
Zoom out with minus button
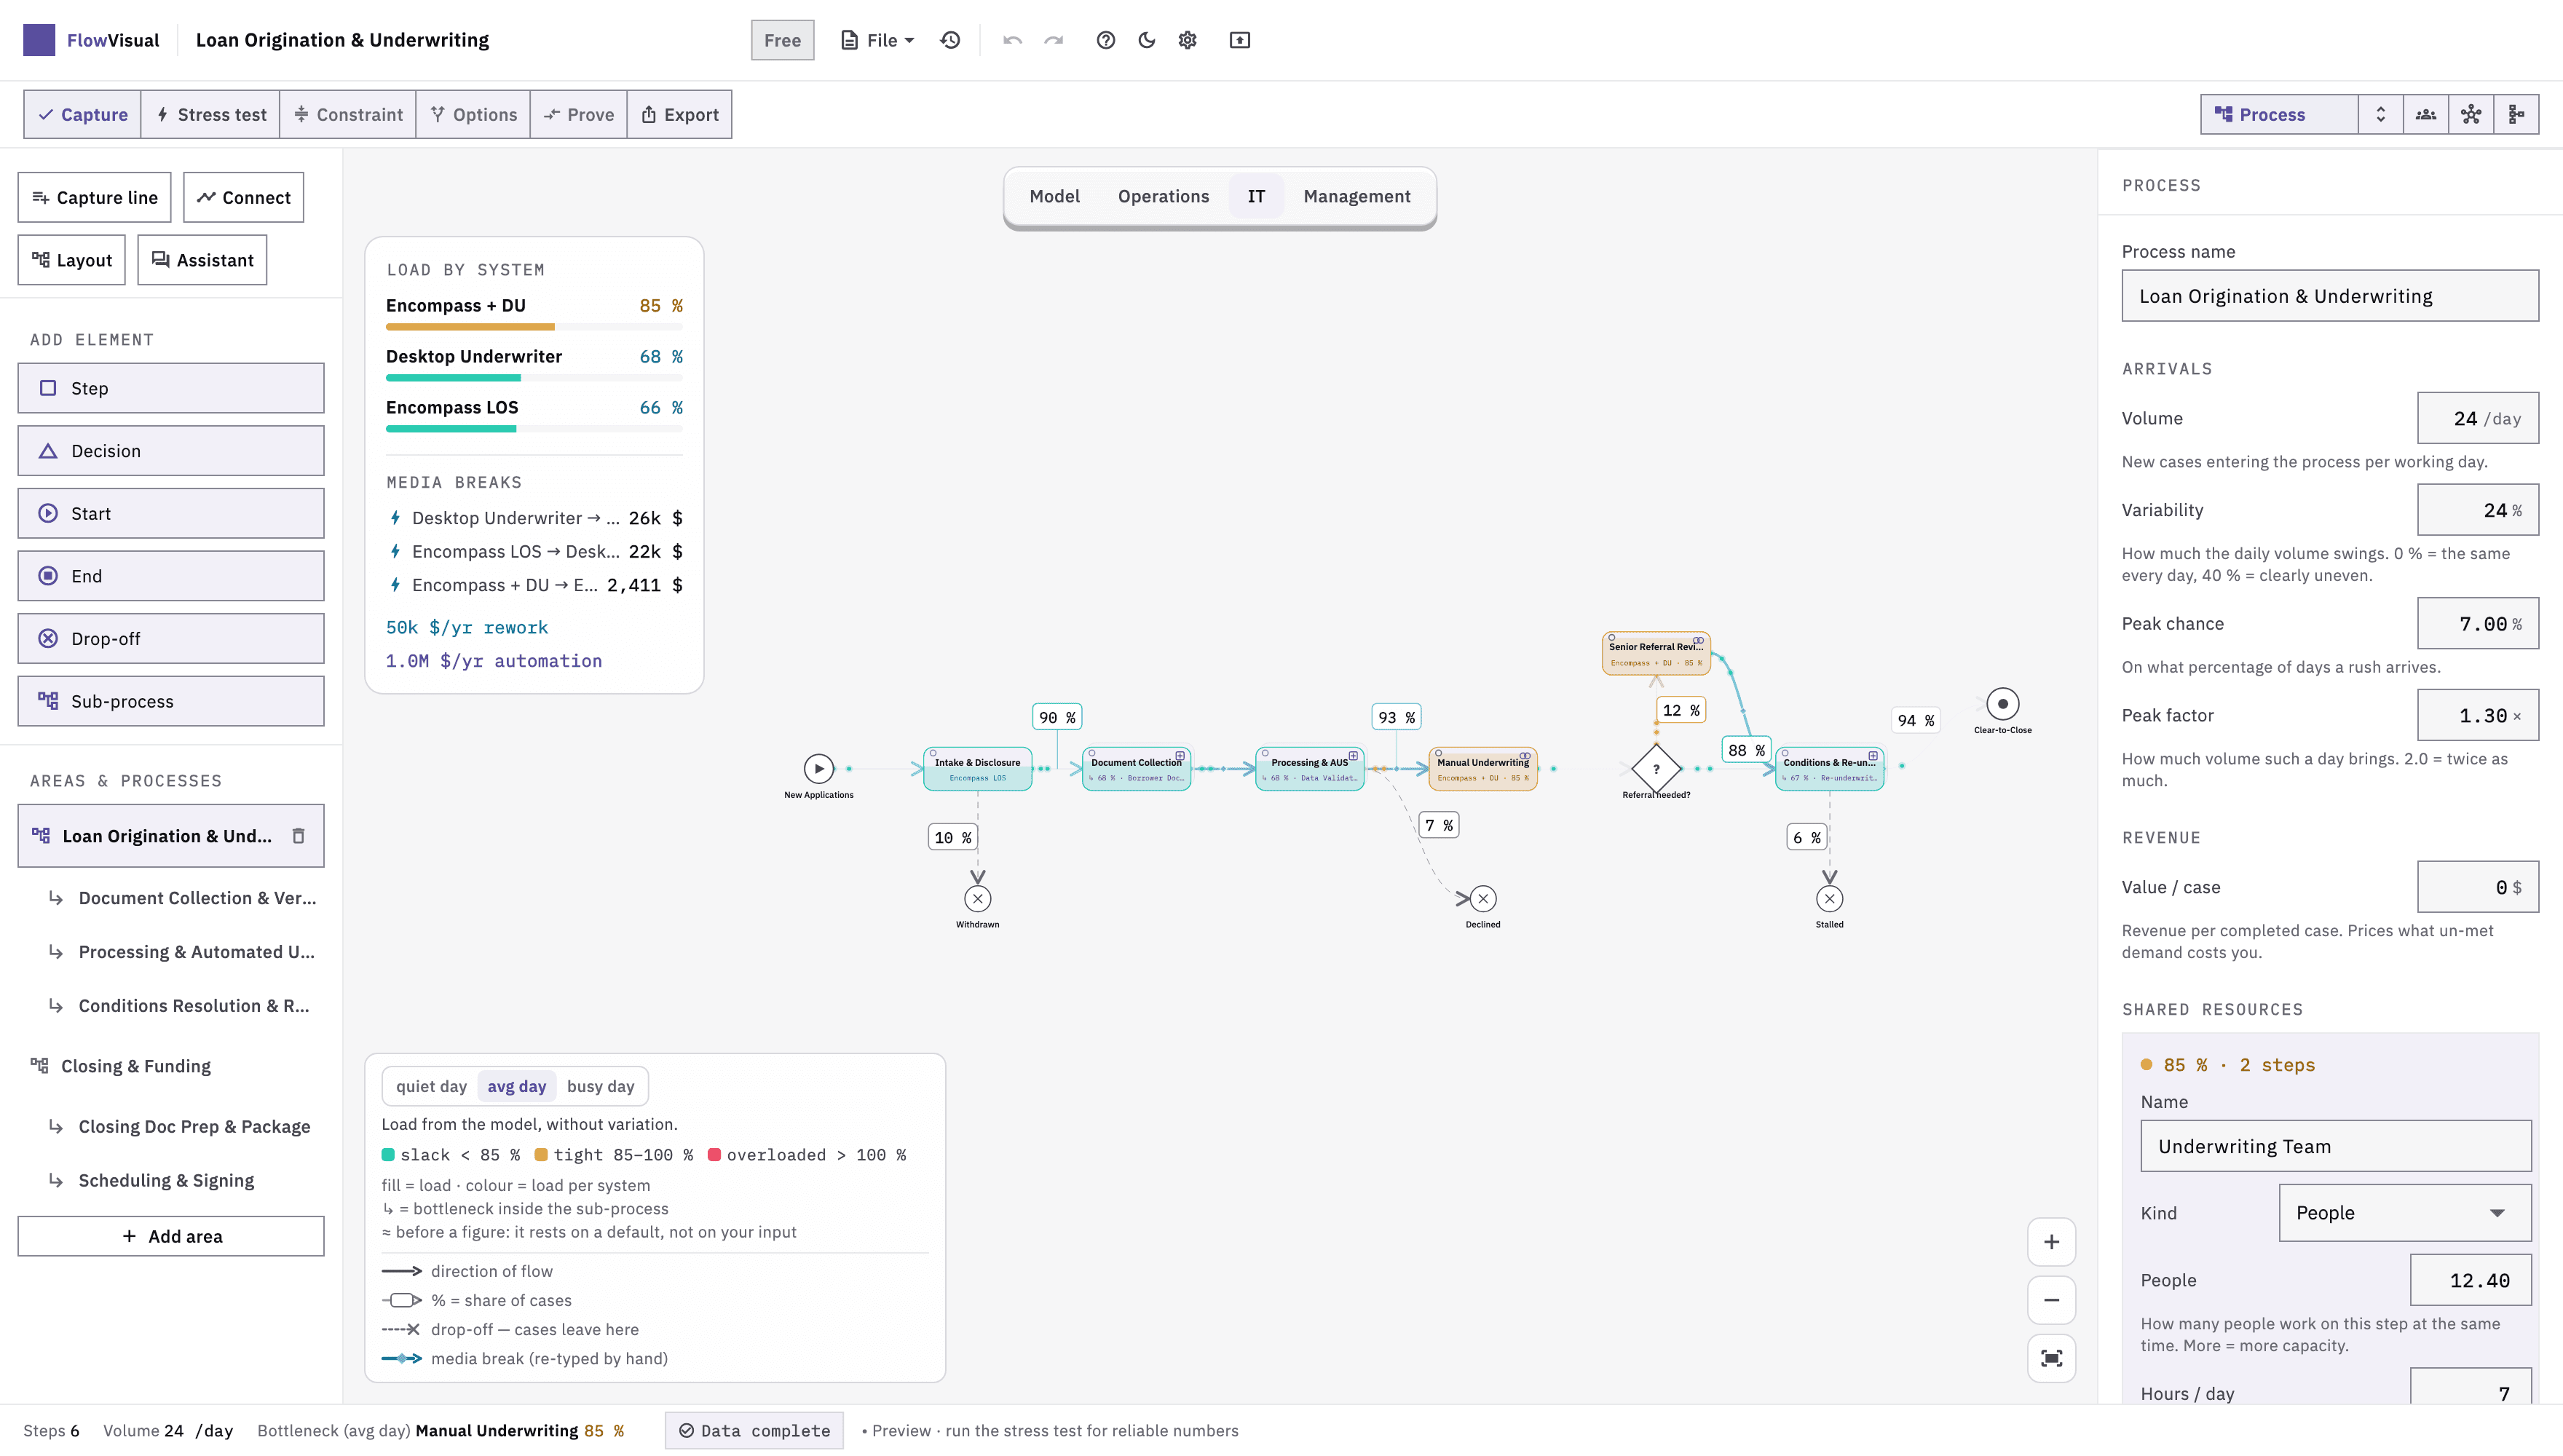pyautogui.click(x=2051, y=1300)
